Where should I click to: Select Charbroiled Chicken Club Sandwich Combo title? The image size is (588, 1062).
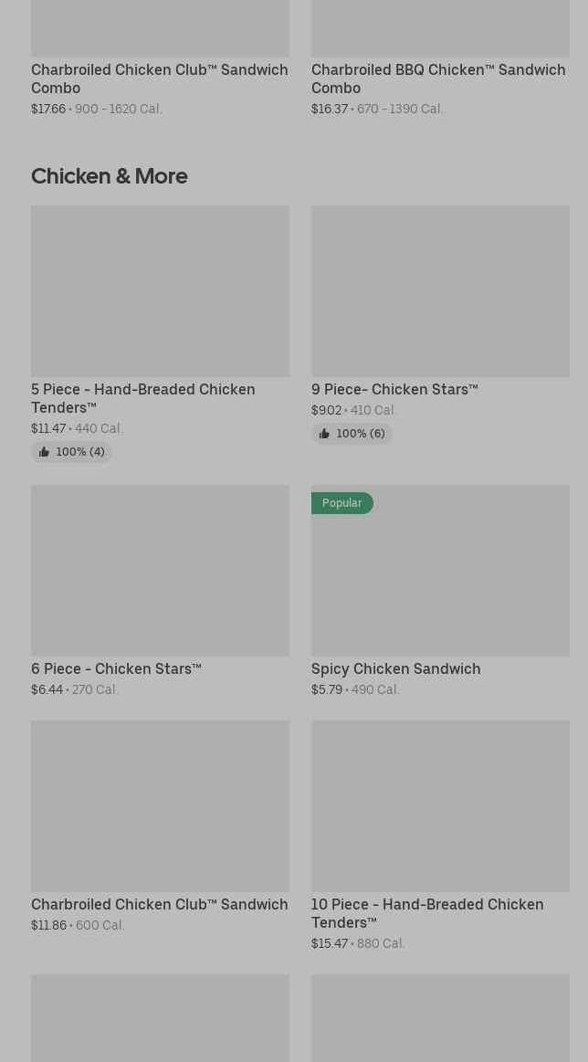point(160,79)
